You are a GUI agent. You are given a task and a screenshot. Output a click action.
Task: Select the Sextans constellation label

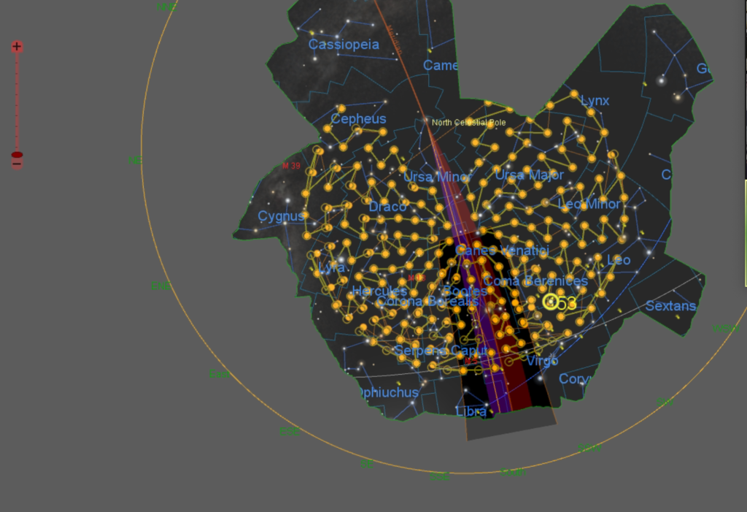tap(671, 306)
